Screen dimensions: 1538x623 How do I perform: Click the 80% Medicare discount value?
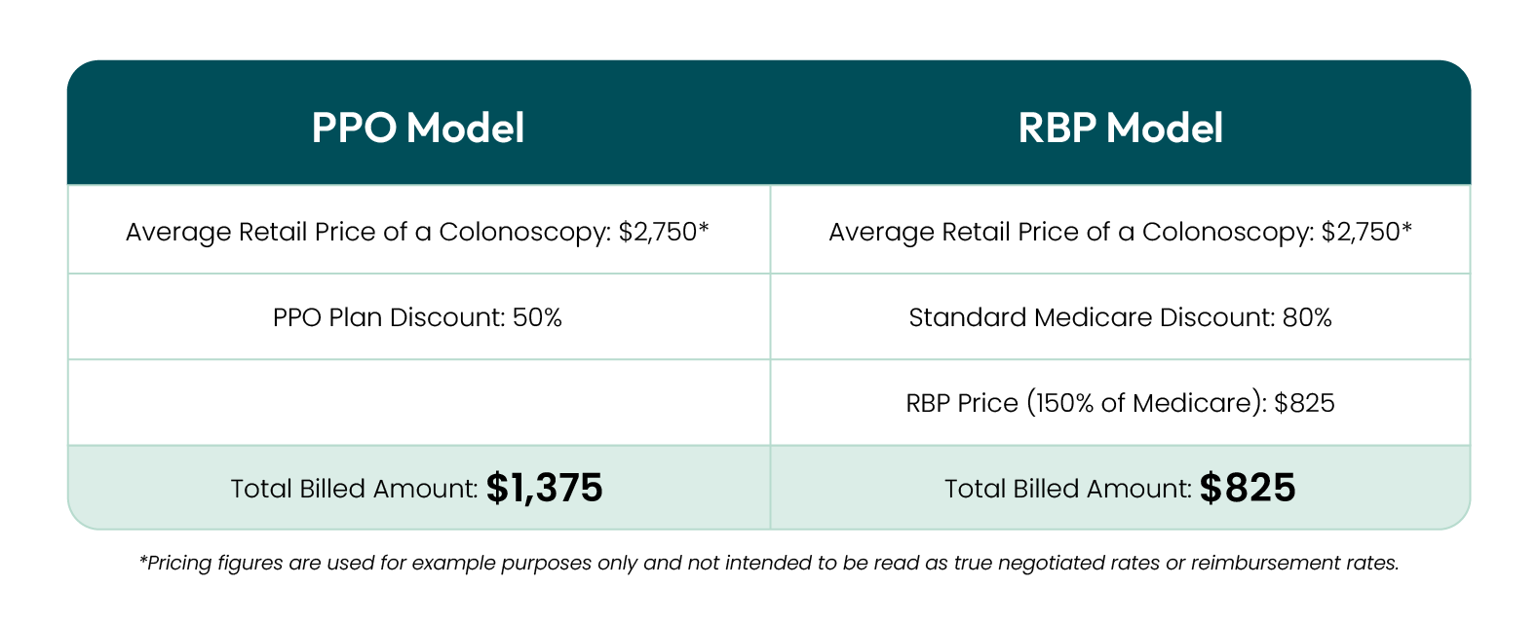coord(1307,317)
